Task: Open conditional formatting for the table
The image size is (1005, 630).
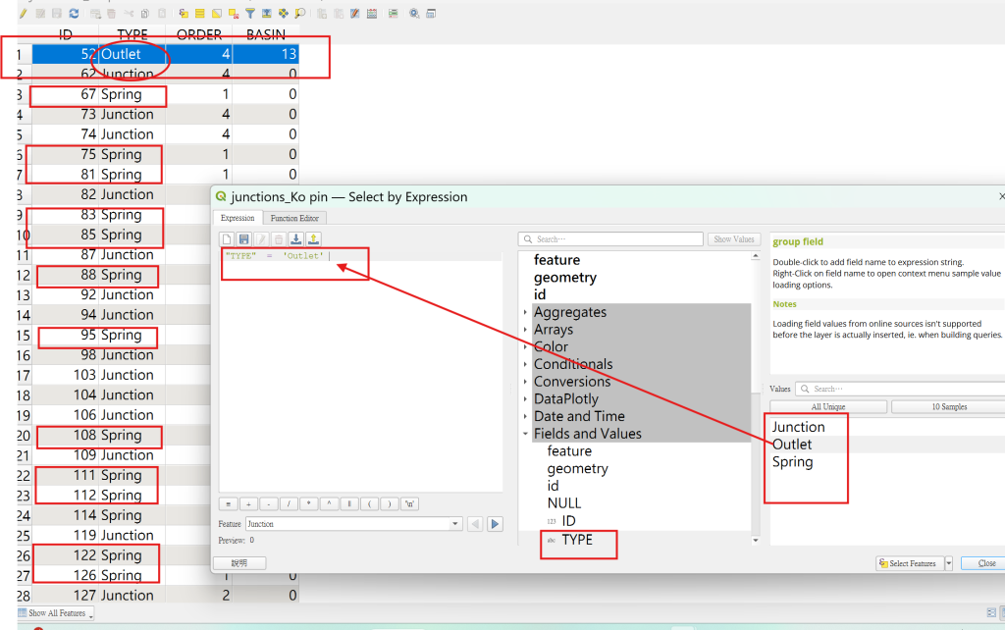Action: point(393,14)
